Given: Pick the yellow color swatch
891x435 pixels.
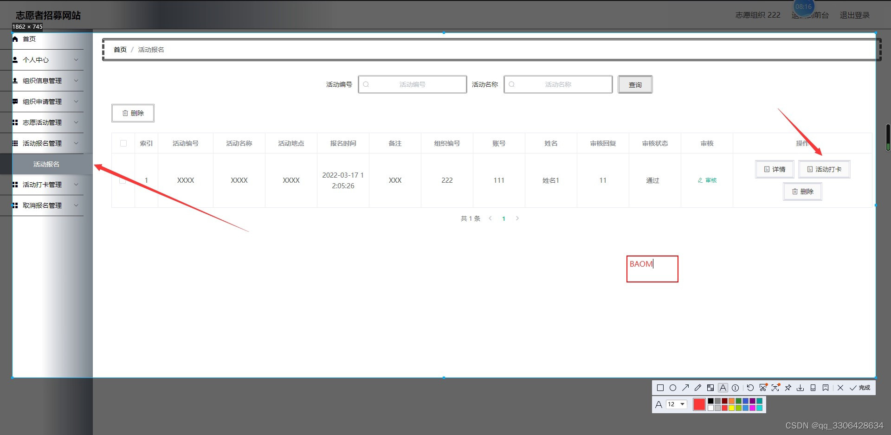Looking at the screenshot, I should (731, 408).
